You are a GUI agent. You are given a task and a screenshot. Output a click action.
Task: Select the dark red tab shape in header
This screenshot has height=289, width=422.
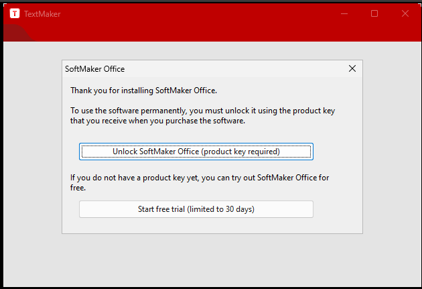(16, 34)
